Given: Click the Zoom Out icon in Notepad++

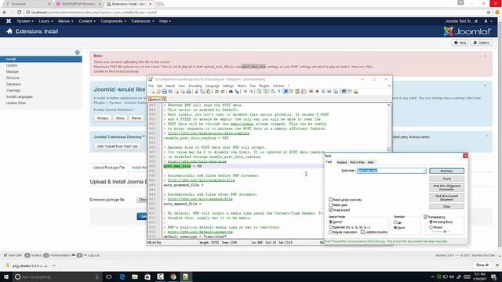Looking at the screenshot, I should (251, 92).
